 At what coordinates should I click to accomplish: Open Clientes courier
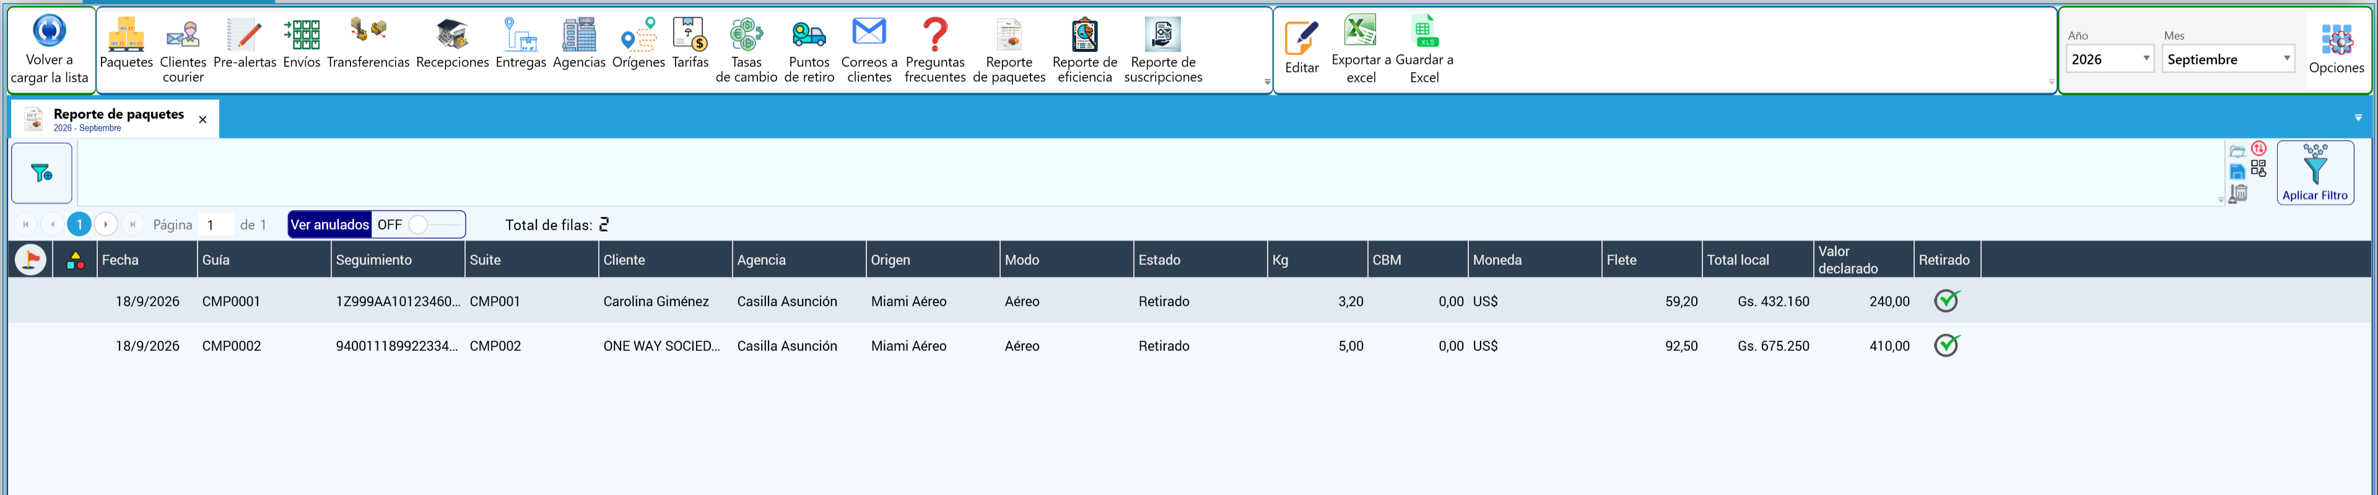click(x=183, y=51)
